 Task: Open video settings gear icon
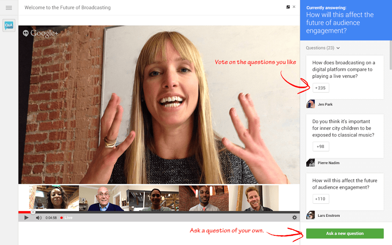(294, 217)
